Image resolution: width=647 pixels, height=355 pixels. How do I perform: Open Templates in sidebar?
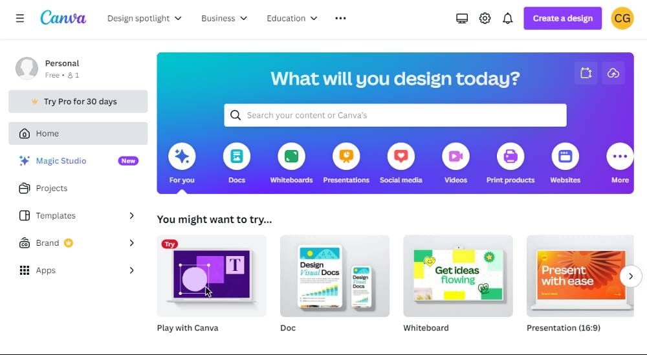pos(78,215)
